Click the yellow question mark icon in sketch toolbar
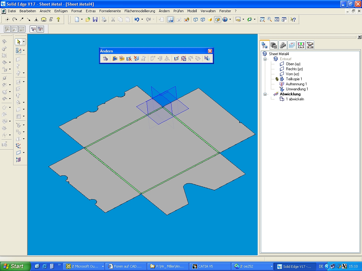 (58, 19)
